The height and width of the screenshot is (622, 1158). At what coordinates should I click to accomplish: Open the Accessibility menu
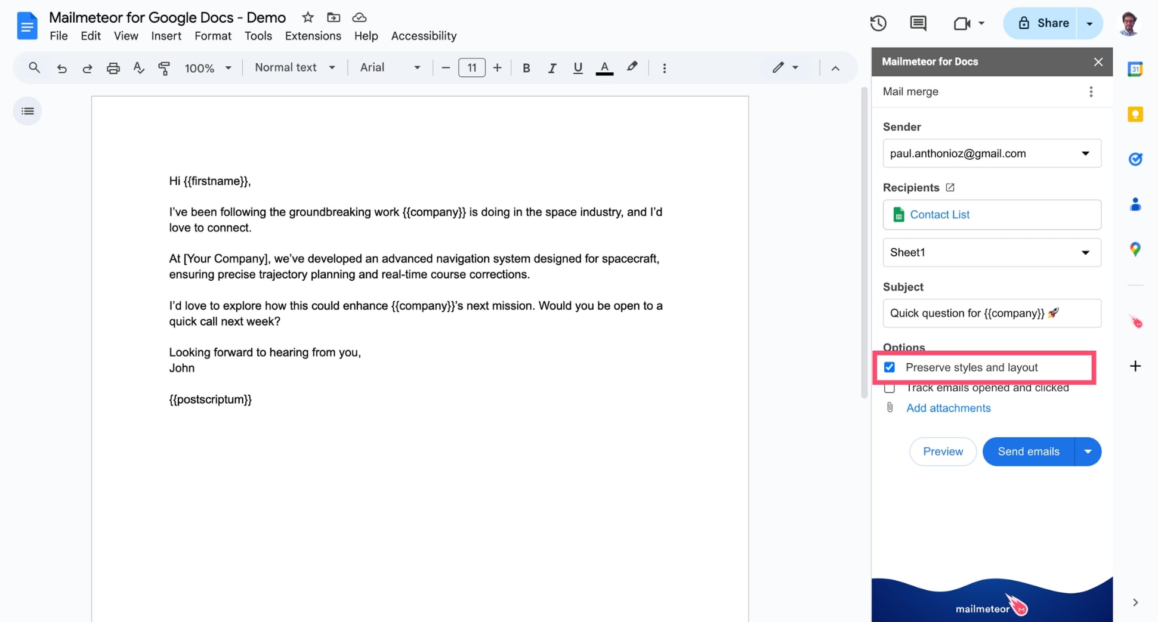pos(424,36)
